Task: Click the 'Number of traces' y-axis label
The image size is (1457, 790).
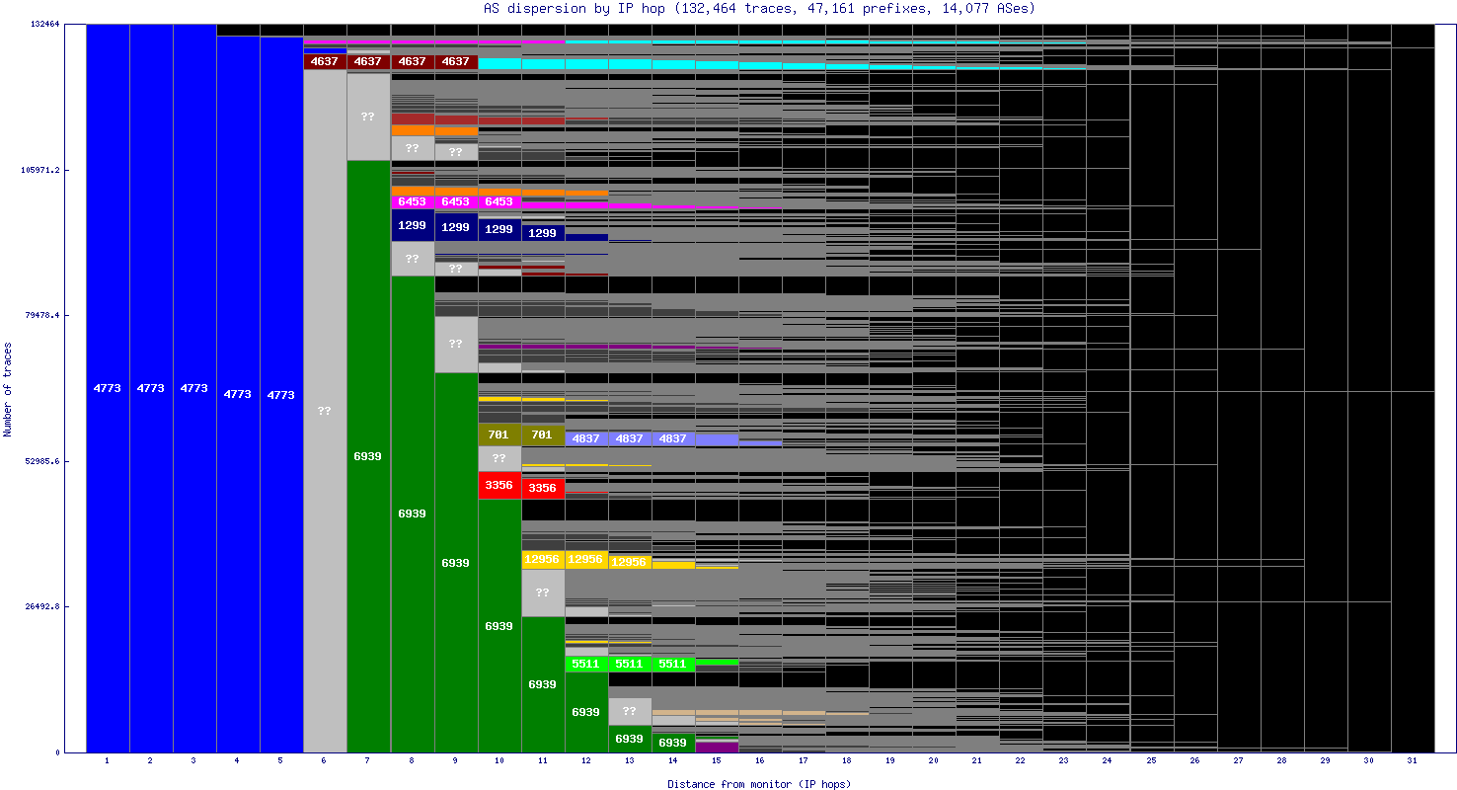Action: (8, 389)
